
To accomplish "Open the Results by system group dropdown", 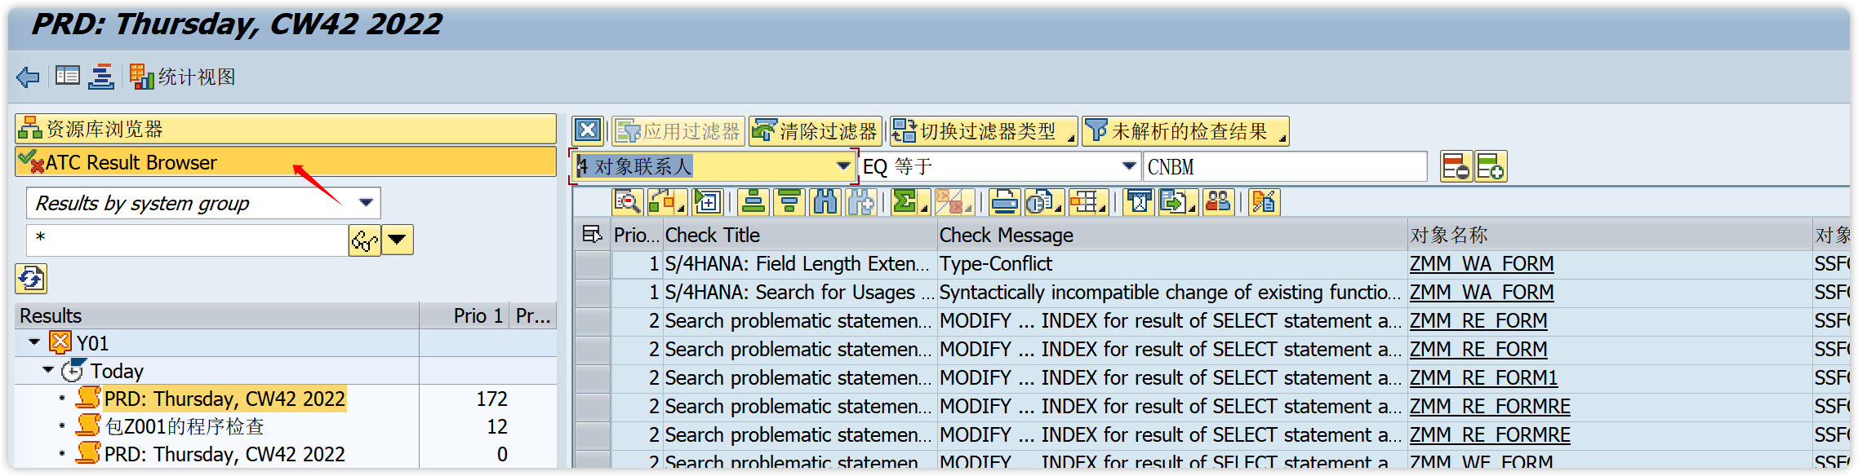I will pyautogui.click(x=366, y=203).
